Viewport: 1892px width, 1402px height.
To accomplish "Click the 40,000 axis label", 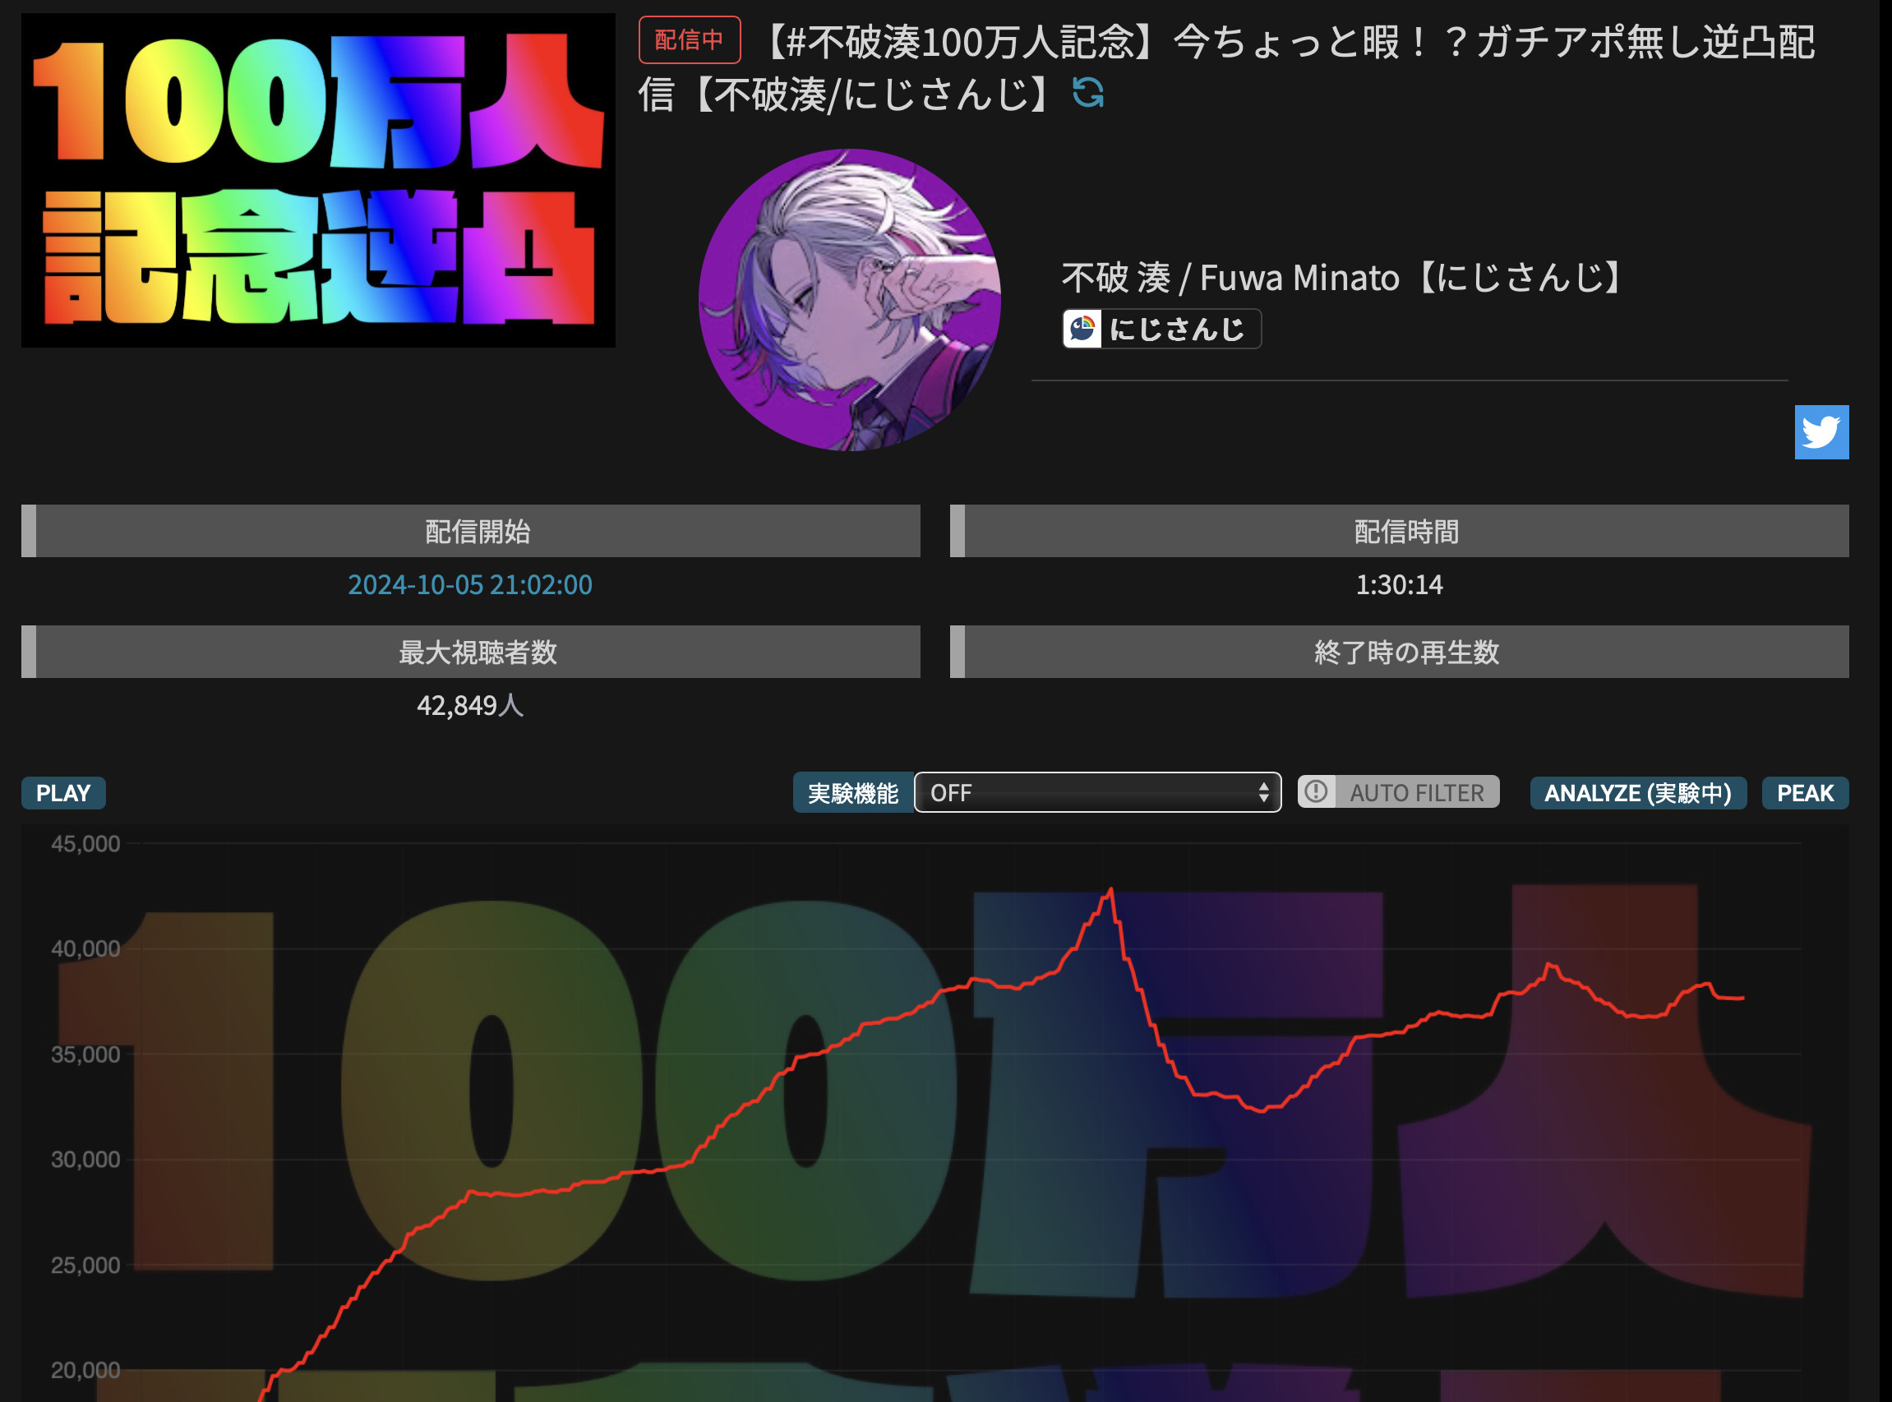I will click(85, 949).
